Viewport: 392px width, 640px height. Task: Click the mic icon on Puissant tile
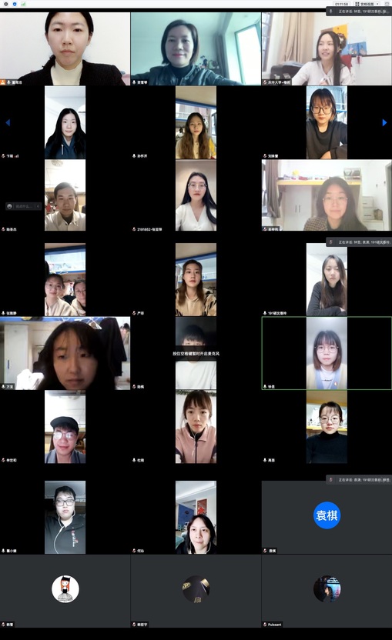(x=265, y=625)
